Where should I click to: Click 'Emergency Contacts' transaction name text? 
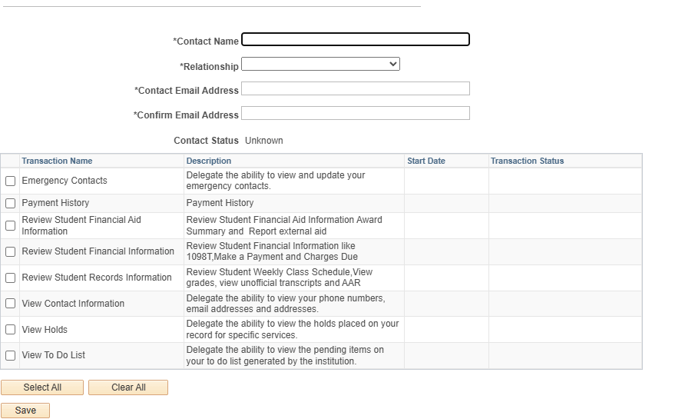(x=65, y=181)
